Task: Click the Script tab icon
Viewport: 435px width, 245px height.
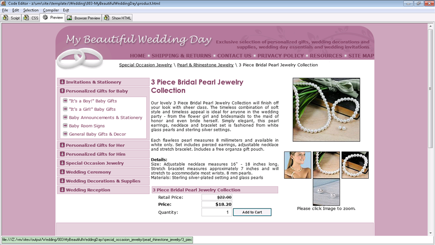Action: coord(6,18)
